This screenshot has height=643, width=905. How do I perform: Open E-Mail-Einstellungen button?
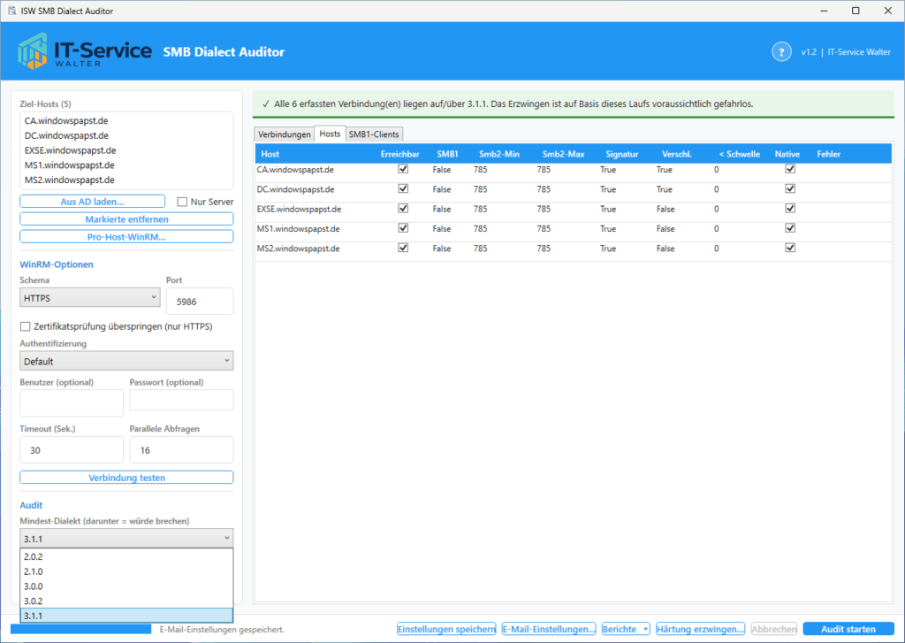(x=548, y=629)
